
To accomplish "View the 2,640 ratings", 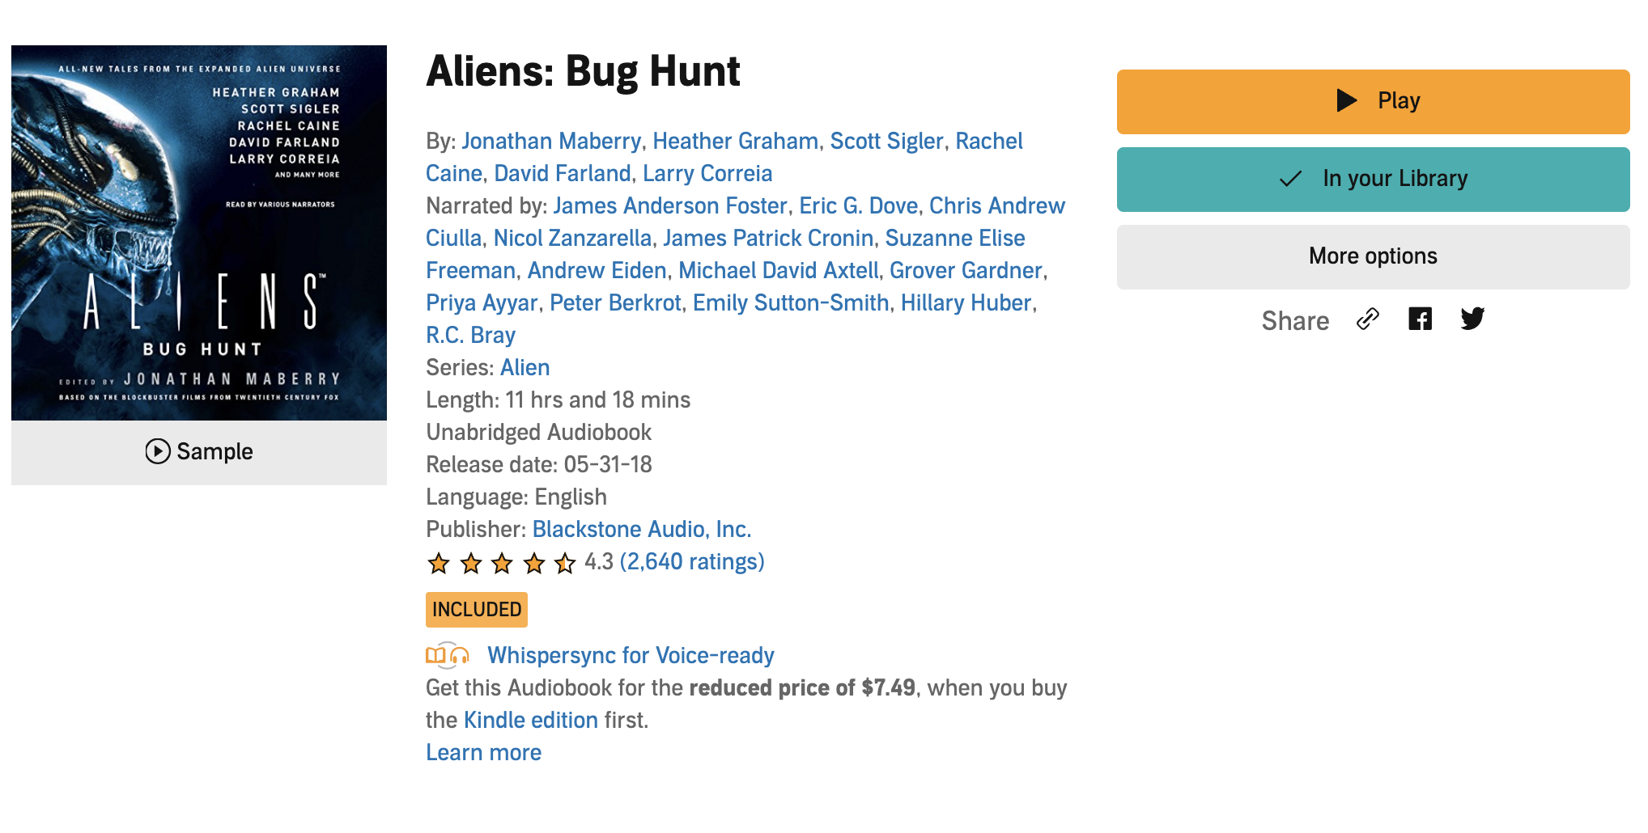I will tap(692, 562).
